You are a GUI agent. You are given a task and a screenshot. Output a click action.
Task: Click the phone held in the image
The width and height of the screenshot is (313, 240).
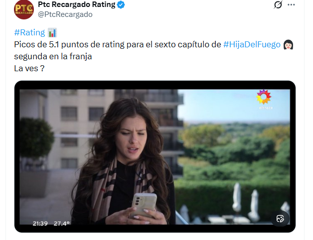(x=145, y=205)
